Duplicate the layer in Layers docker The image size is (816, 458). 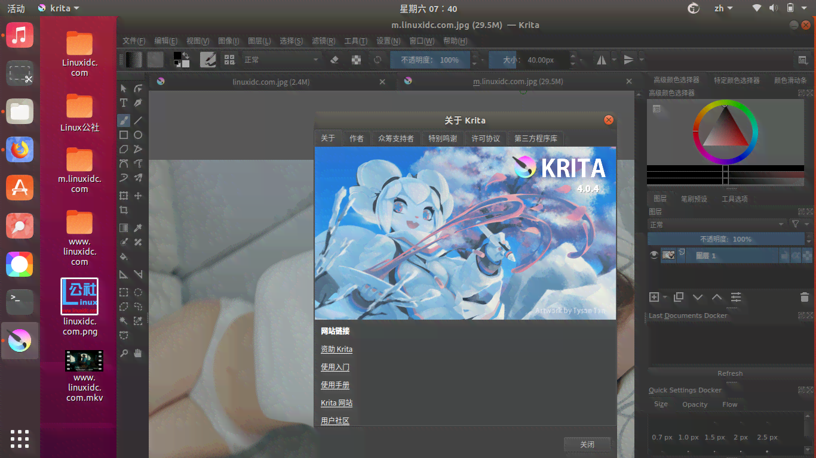coord(679,297)
